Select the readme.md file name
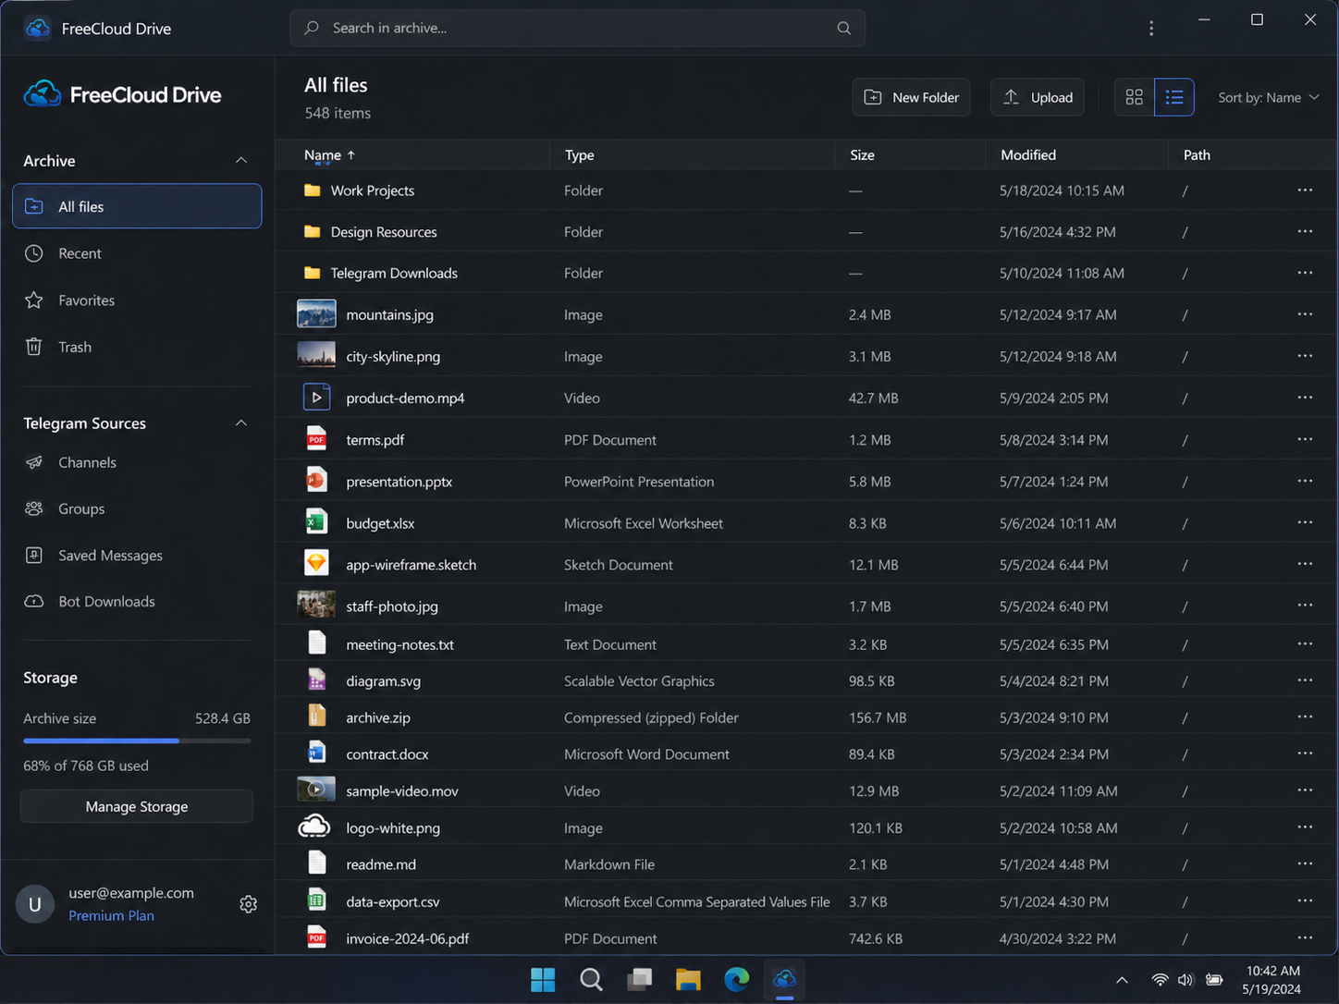 pos(381,864)
